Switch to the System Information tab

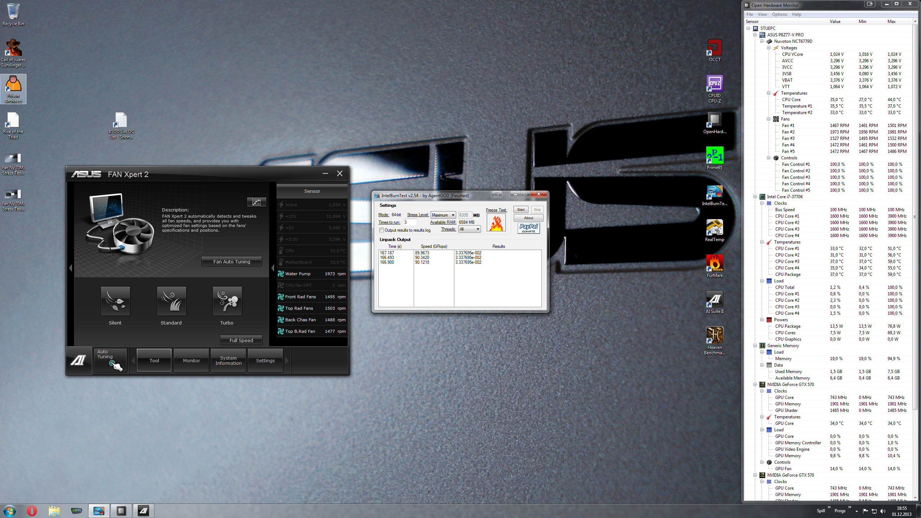228,360
